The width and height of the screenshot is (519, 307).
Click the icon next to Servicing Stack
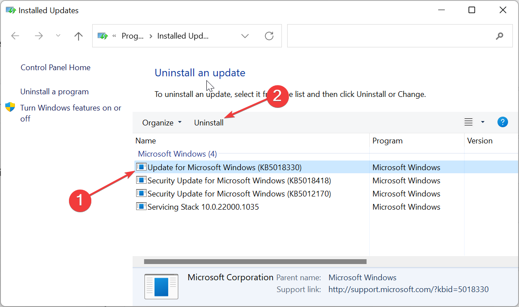pos(141,207)
